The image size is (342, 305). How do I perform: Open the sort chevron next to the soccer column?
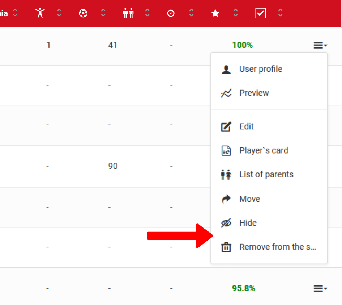(x=103, y=13)
